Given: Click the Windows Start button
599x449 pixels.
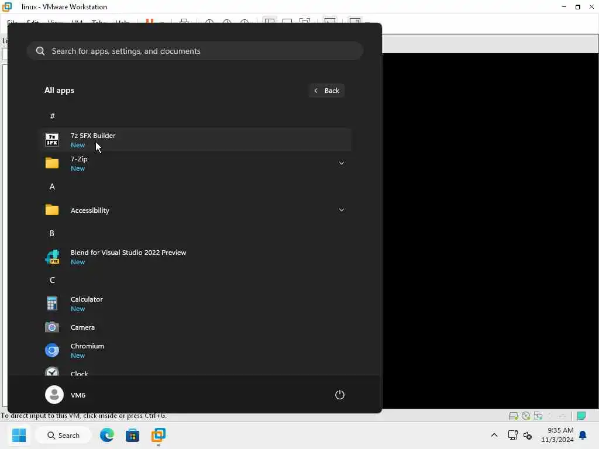Looking at the screenshot, I should [x=19, y=435].
